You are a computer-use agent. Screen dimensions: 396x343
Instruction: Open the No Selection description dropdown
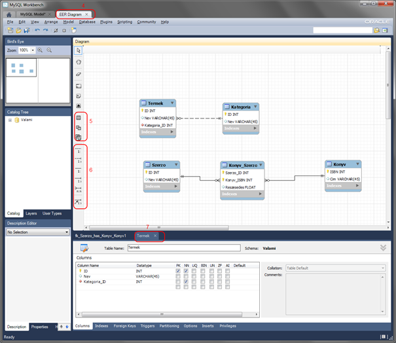tap(37, 232)
